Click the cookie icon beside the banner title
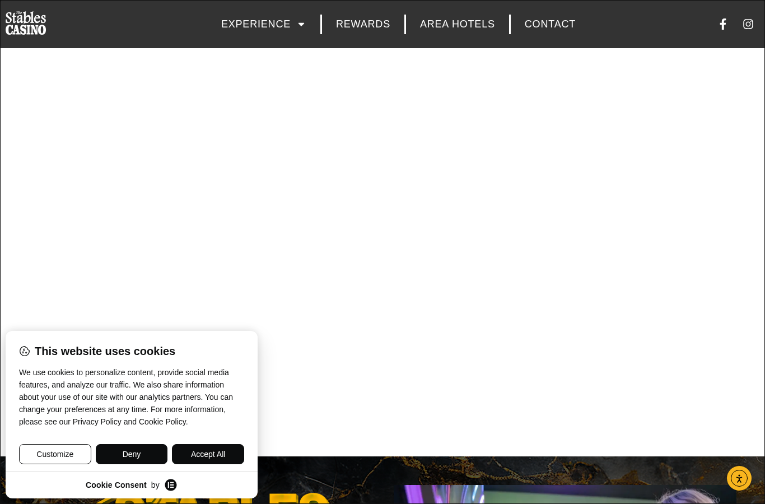The image size is (765, 504). pos(25,351)
